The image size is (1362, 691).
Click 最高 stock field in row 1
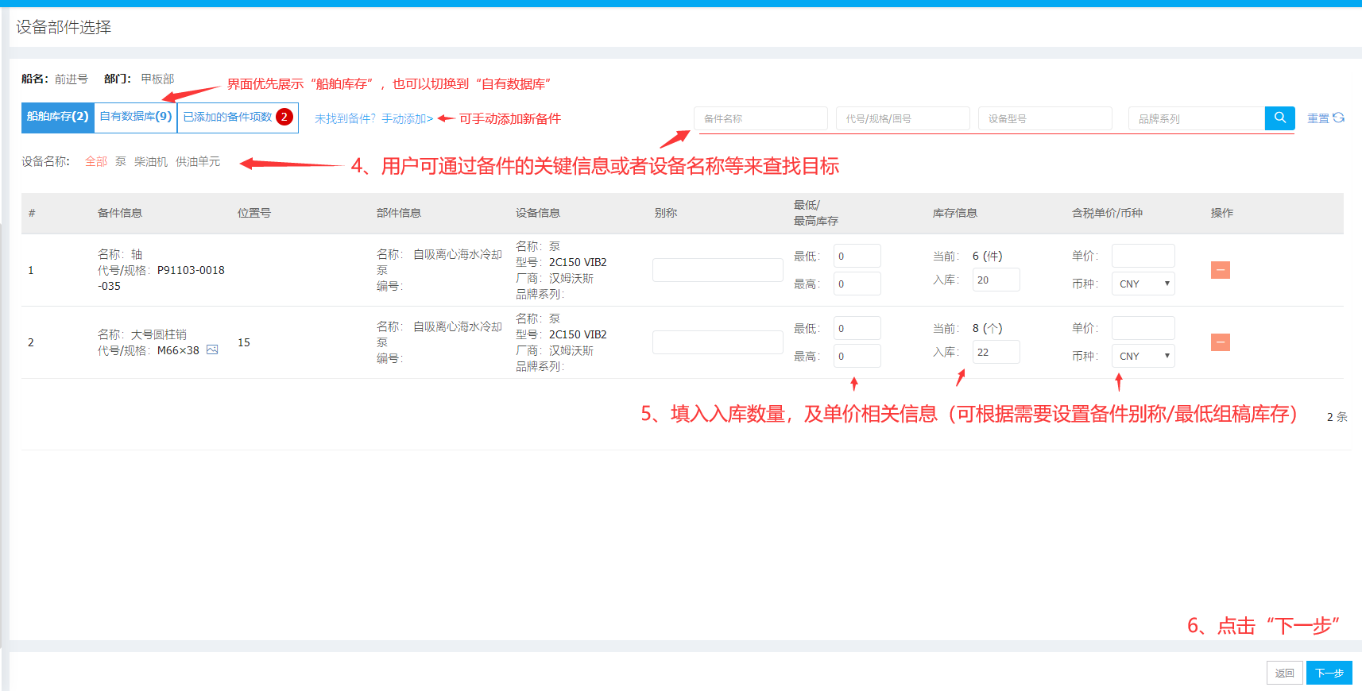[857, 284]
